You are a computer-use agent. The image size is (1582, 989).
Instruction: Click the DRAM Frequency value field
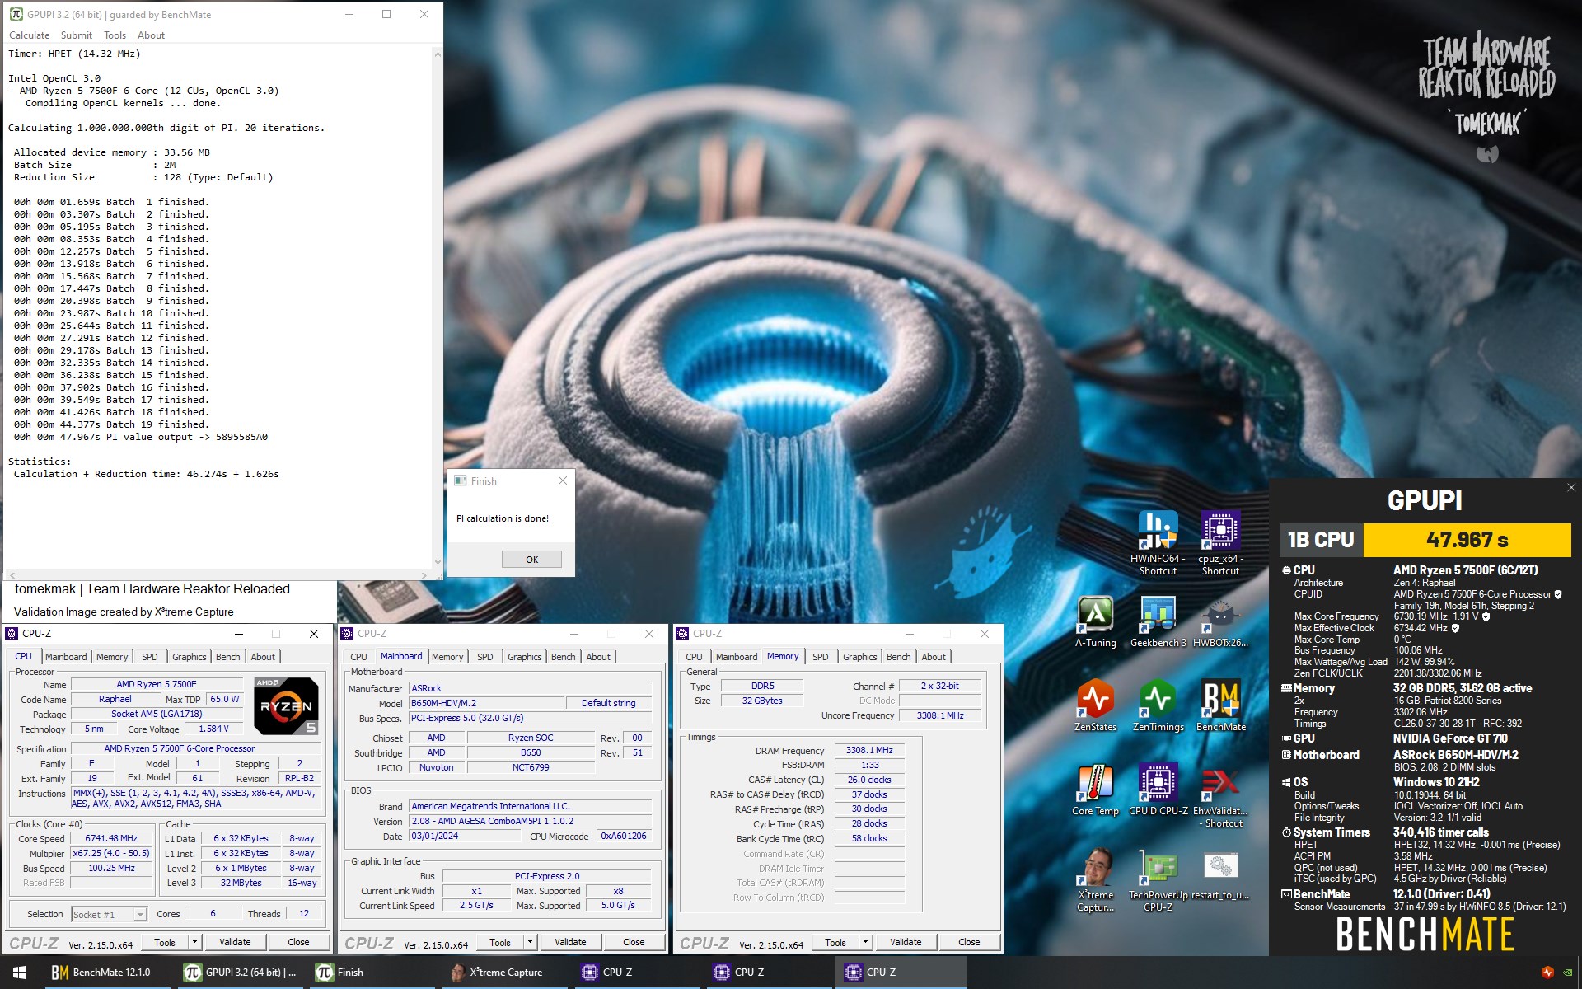pyautogui.click(x=869, y=750)
